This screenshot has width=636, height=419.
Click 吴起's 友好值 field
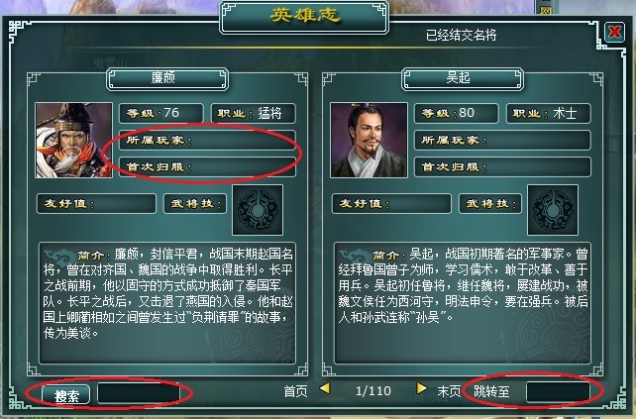pyautogui.click(x=391, y=203)
